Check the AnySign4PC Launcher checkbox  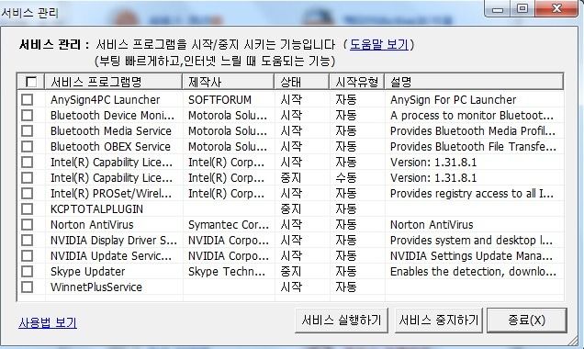pyautogui.click(x=28, y=100)
